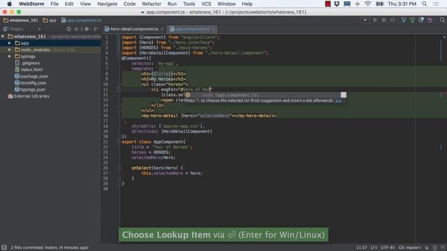Open Project panel gear settings
The width and height of the screenshot is (447, 251).
[87, 29]
